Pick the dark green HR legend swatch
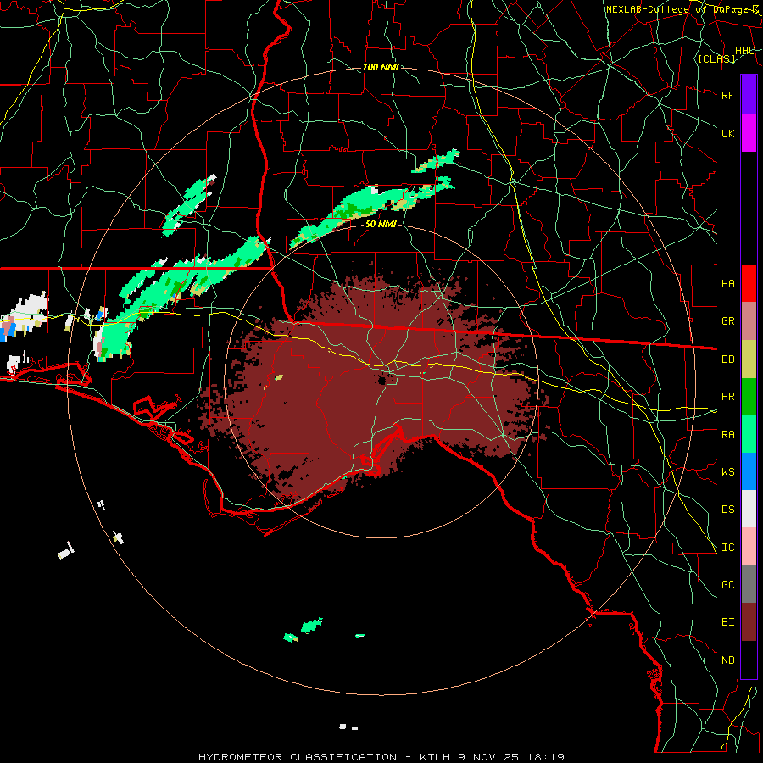The width and height of the screenshot is (763, 763). click(749, 397)
